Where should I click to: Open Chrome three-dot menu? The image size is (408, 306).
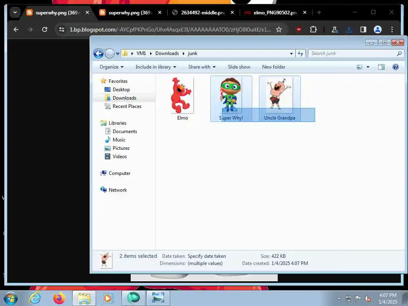392,29
